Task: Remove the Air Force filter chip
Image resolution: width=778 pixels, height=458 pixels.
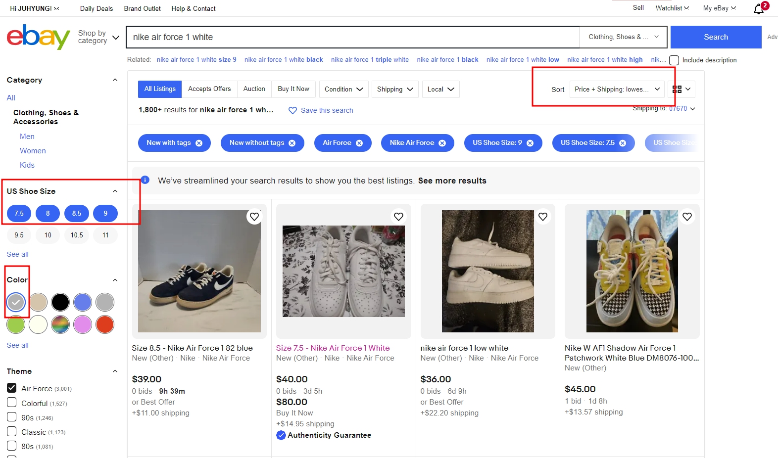Action: [x=359, y=143]
